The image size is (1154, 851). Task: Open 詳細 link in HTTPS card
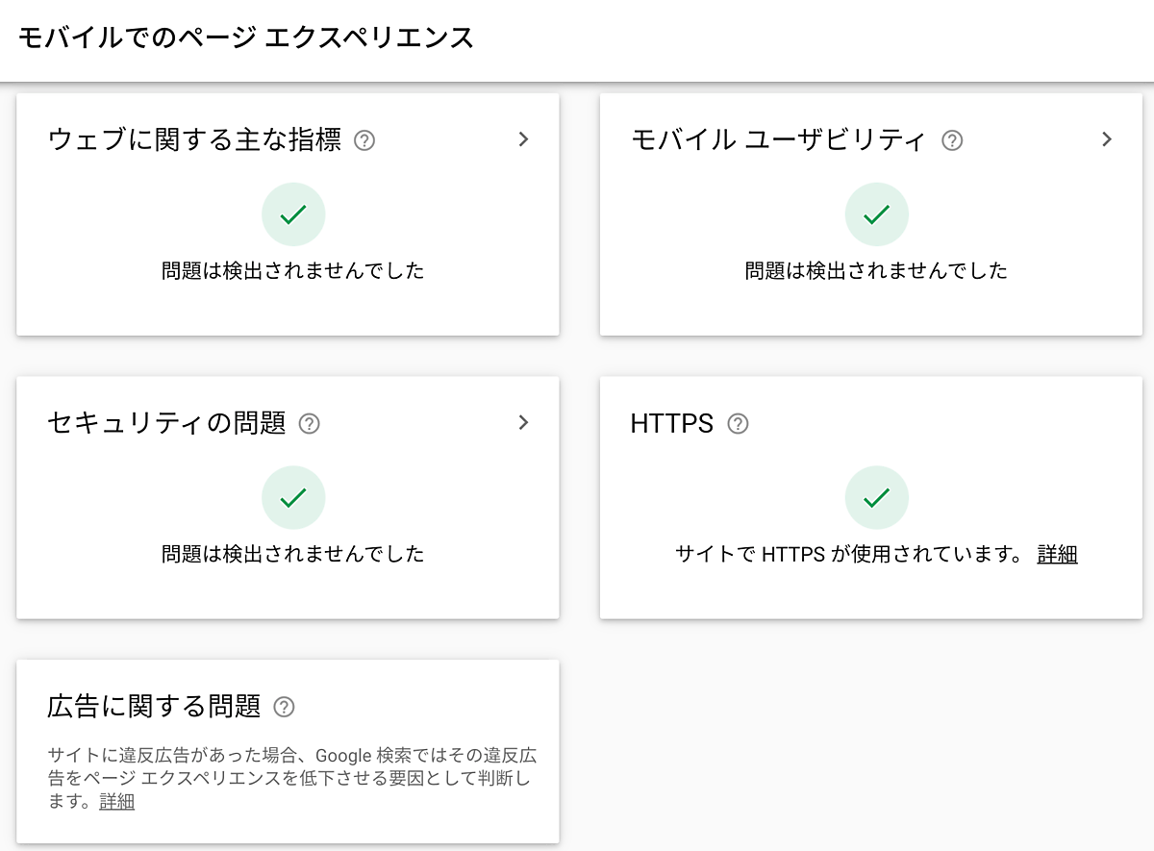coord(1057,554)
